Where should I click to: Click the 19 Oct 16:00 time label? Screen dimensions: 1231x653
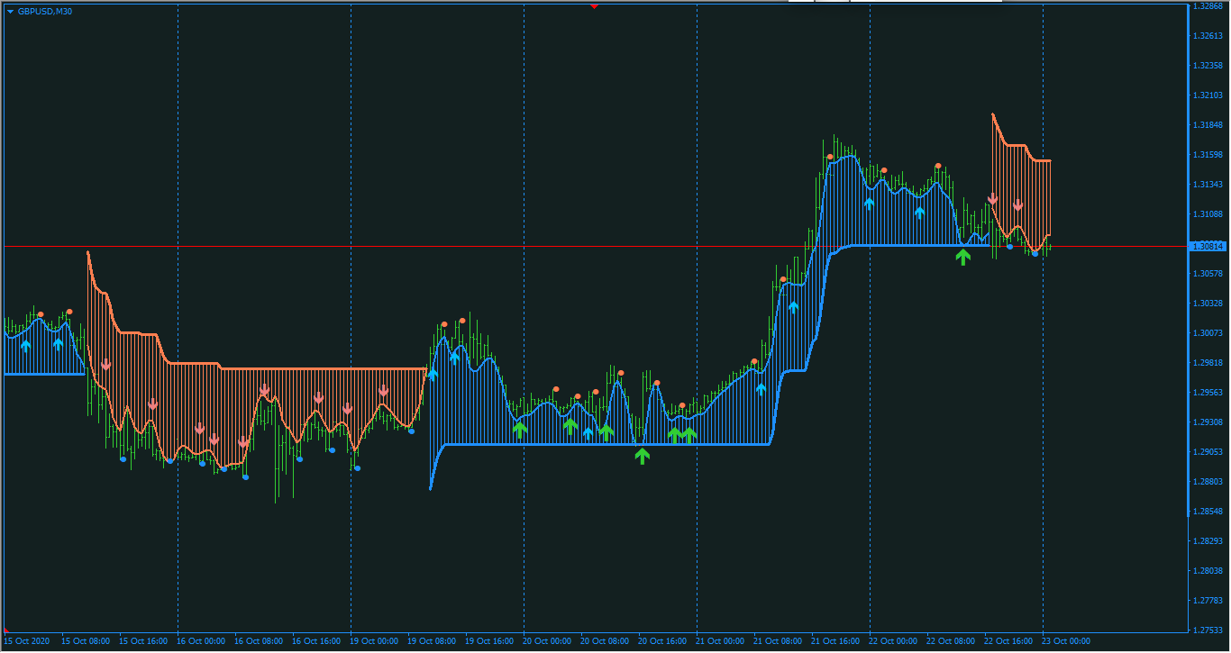coord(489,641)
